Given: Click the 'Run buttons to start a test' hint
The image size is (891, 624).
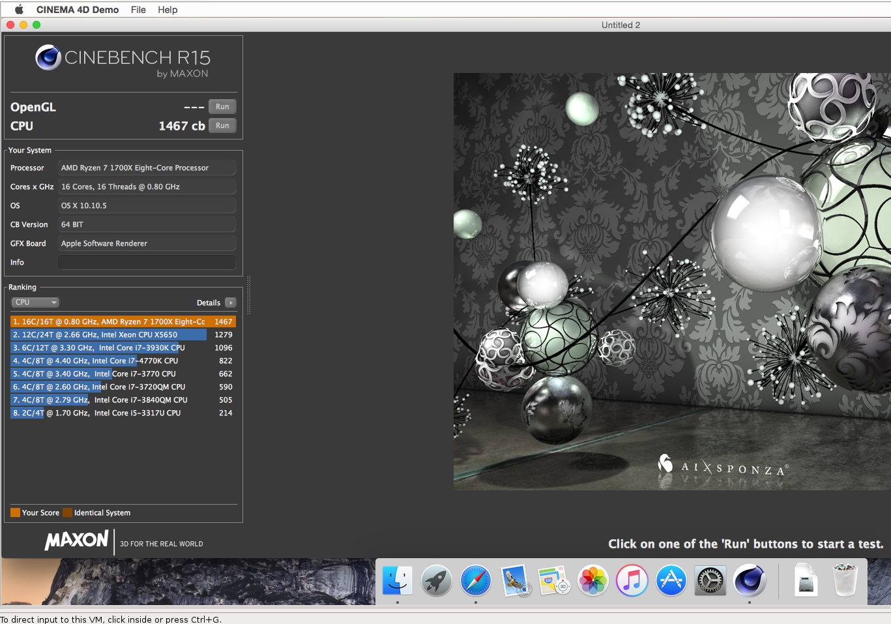Looking at the screenshot, I should tap(746, 544).
